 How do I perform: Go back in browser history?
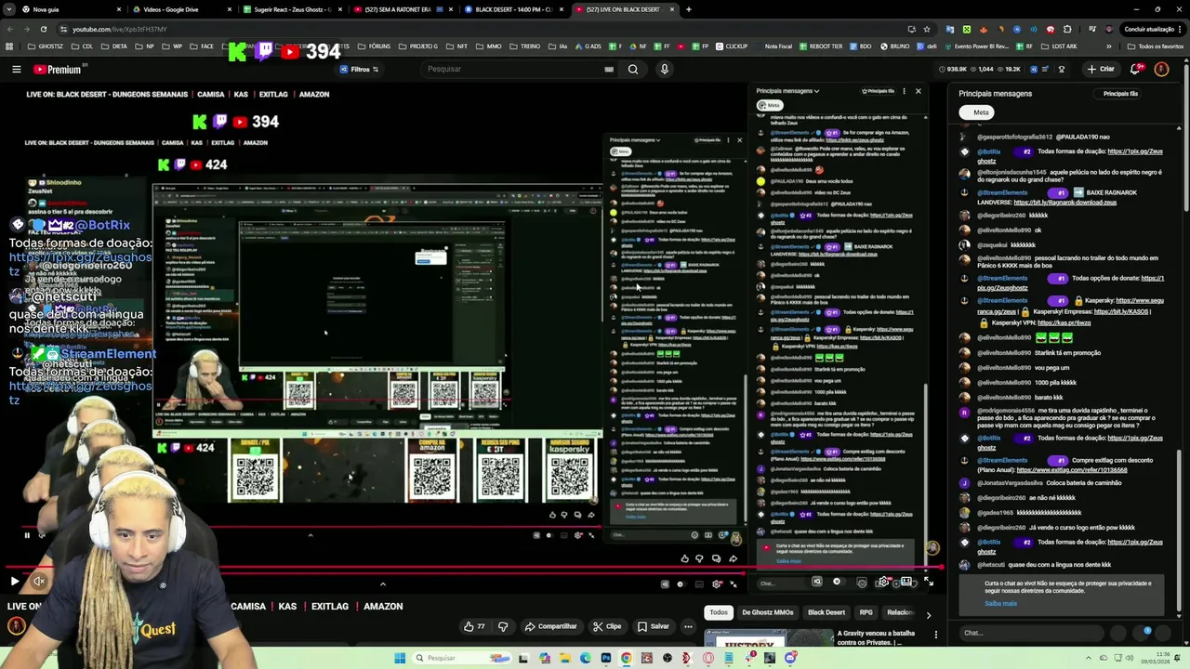point(10,29)
